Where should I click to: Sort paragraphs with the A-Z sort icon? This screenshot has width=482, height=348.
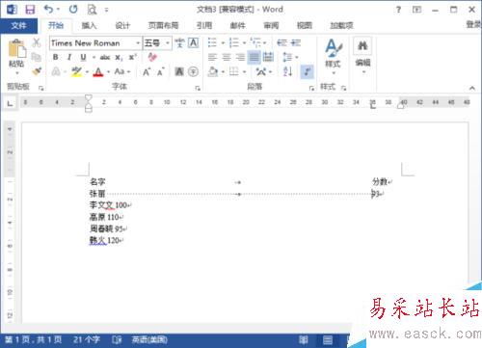click(x=287, y=71)
